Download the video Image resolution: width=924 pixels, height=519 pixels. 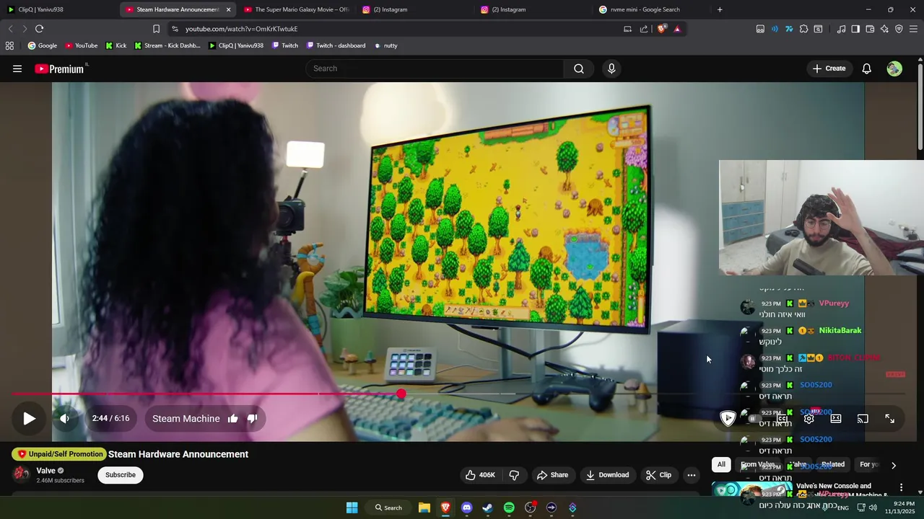click(607, 474)
